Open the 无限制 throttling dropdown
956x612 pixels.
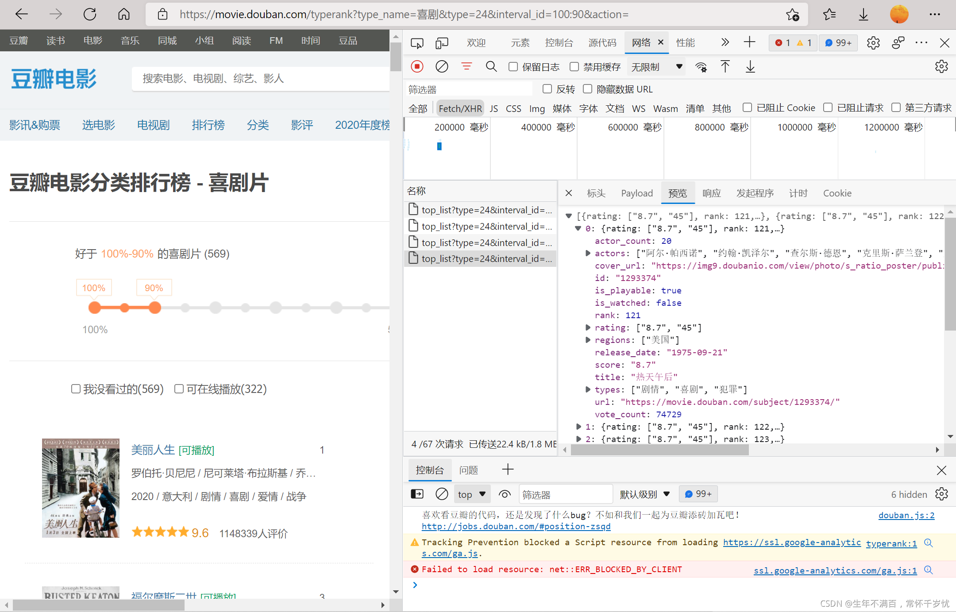click(x=657, y=67)
